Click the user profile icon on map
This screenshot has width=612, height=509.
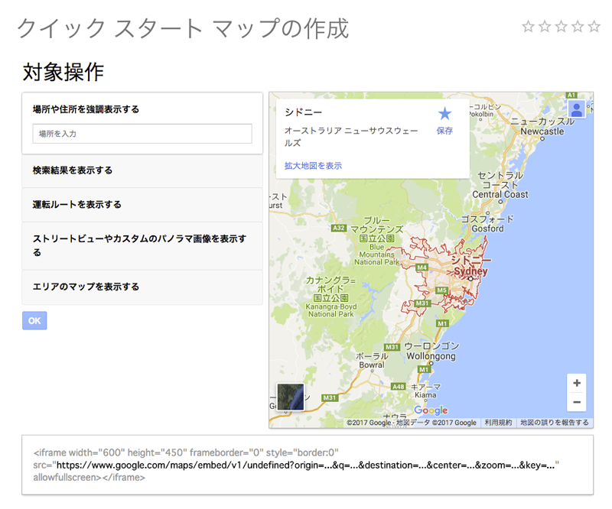[577, 109]
